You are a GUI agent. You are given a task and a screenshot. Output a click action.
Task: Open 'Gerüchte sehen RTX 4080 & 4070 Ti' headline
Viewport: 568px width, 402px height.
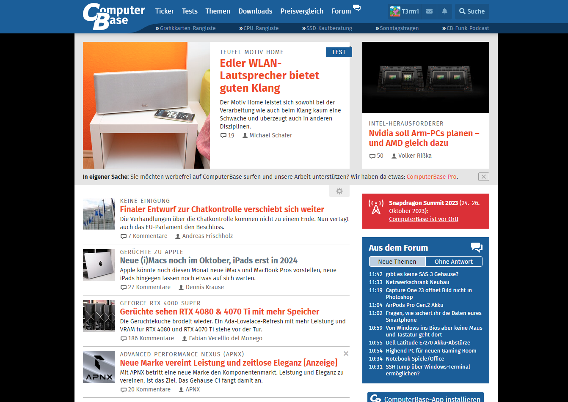point(220,312)
